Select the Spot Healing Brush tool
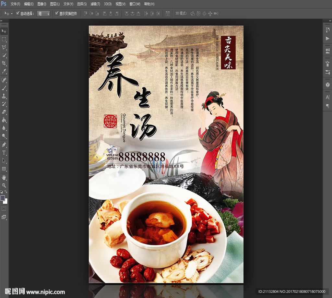This screenshot has height=298, width=332. (4, 80)
